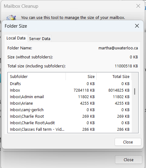Click the 8014825 KB total size value
Screen dimensions: 146x168
pos(119,90)
